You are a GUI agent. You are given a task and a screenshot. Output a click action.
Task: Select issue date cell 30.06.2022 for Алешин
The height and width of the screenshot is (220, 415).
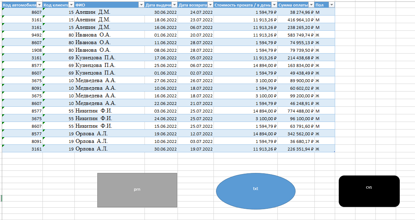coord(161,12)
